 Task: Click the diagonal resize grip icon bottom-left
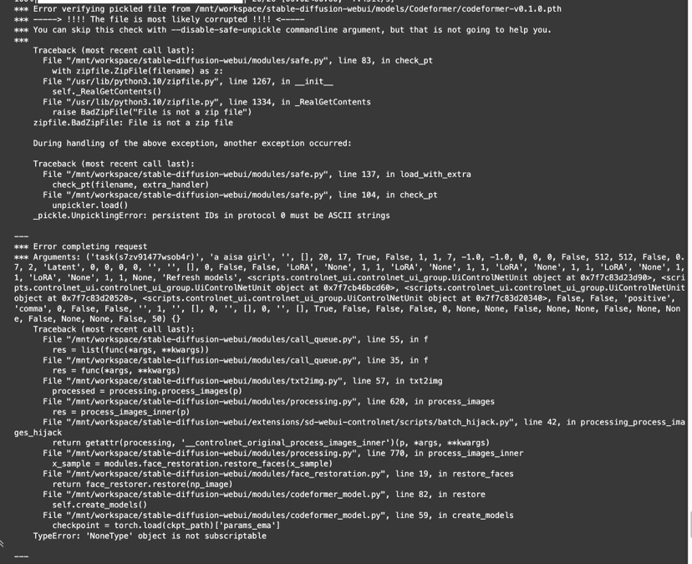tap(2, 544)
